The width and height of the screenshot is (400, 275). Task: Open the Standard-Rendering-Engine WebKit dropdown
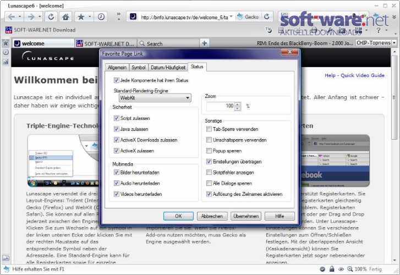click(x=155, y=98)
